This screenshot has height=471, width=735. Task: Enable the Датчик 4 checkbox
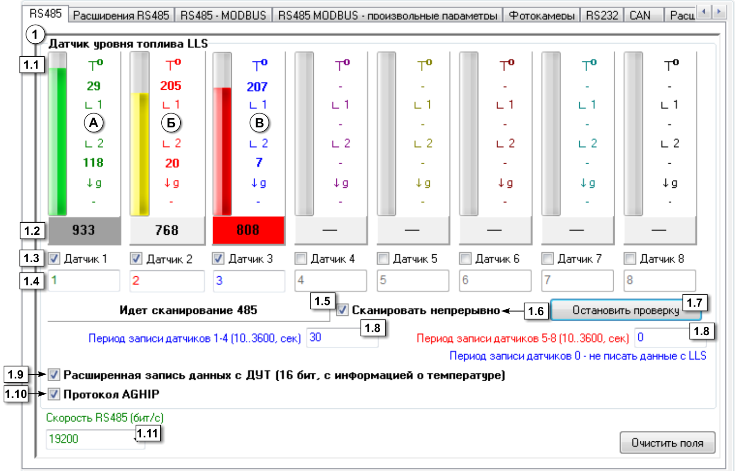(301, 259)
